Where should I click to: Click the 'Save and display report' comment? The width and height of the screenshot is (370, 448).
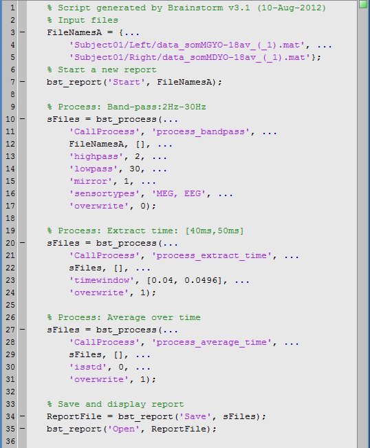116,404
